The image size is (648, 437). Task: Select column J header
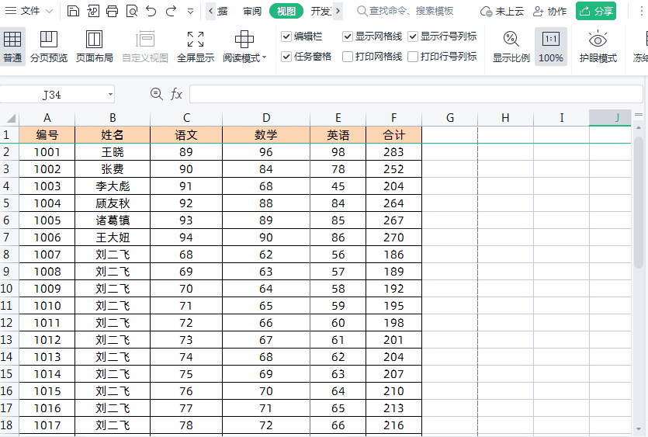(x=610, y=118)
